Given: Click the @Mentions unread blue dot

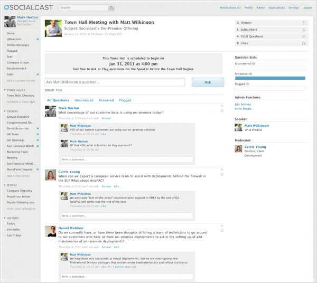Looking at the screenshot, I should click(x=38, y=39).
